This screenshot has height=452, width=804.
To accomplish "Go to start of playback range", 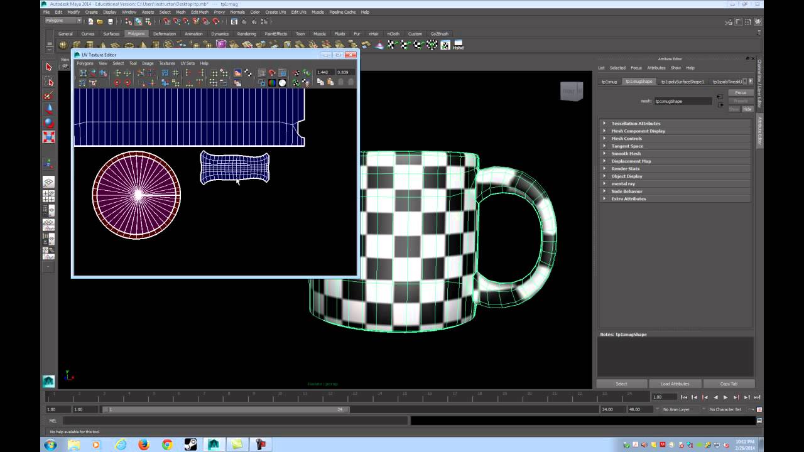I will click(683, 397).
